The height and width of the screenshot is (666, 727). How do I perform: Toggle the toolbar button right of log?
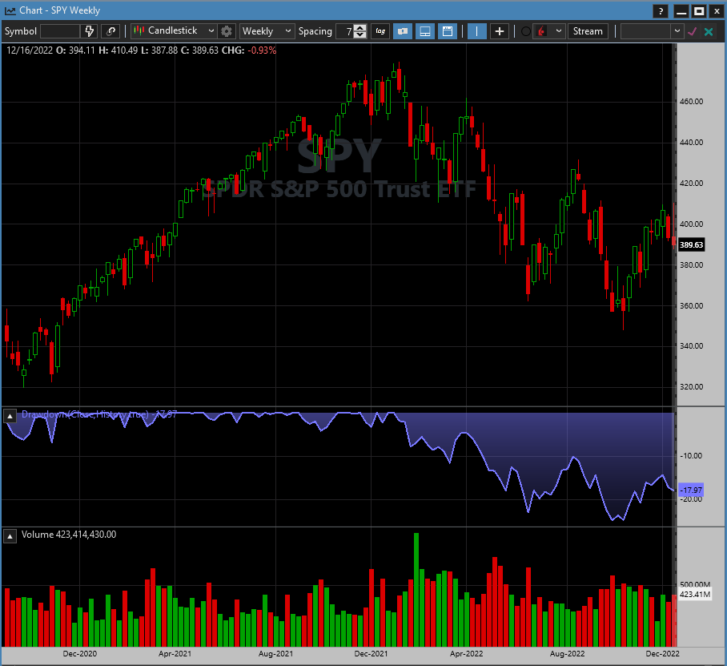click(x=403, y=31)
